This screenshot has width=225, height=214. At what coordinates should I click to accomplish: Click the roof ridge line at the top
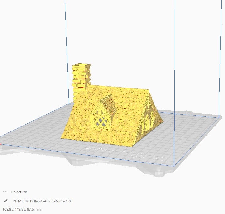click(119, 86)
